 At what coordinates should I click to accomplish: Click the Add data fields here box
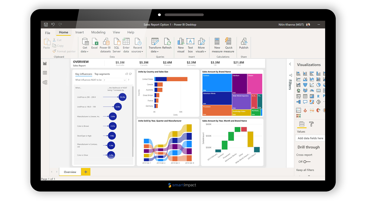pos(310,138)
